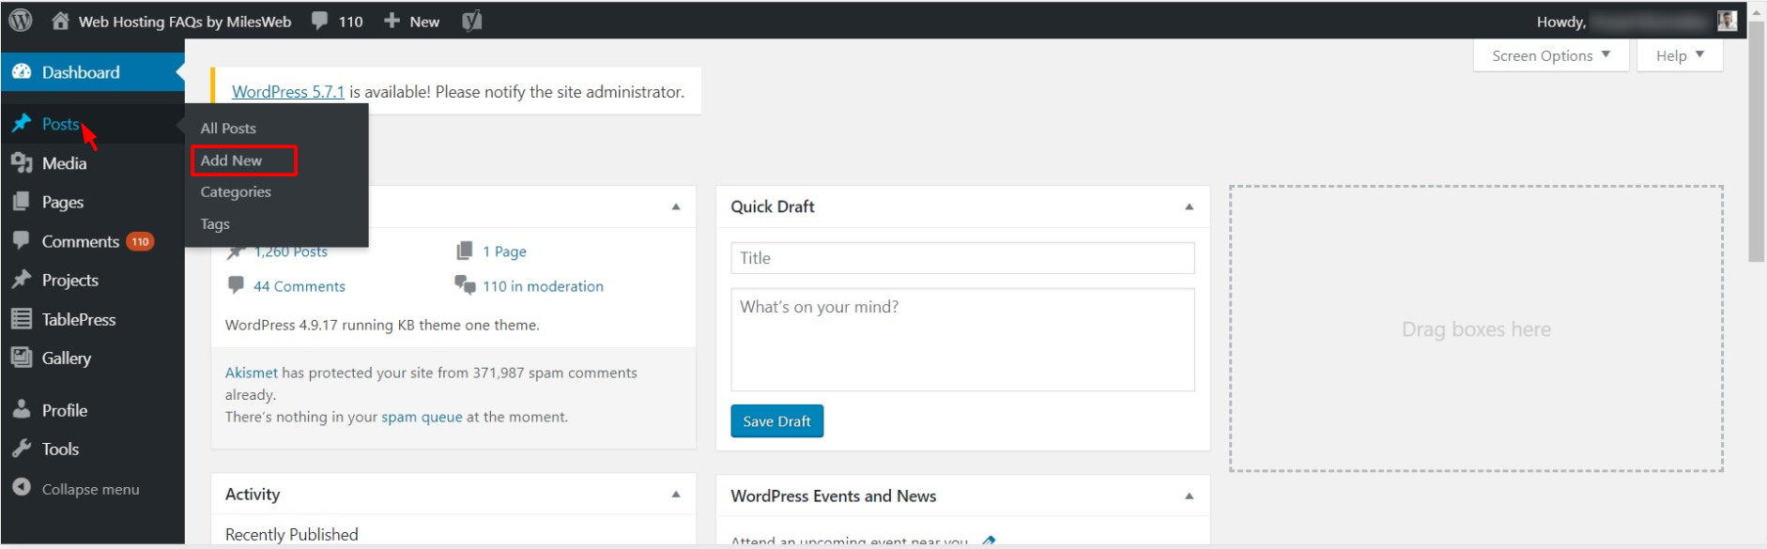Image resolution: width=1767 pixels, height=549 pixels.
Task: Focus Quick Draft Title field
Action: (962, 258)
